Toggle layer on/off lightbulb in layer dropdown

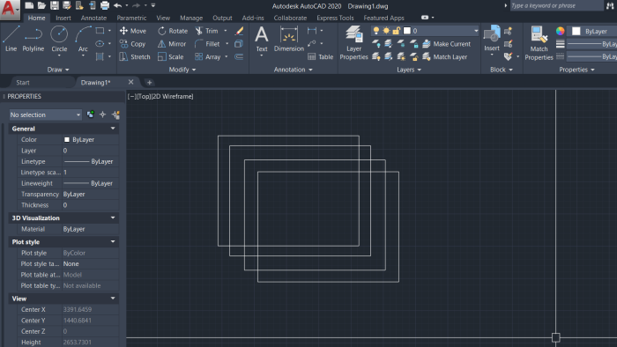(376, 31)
